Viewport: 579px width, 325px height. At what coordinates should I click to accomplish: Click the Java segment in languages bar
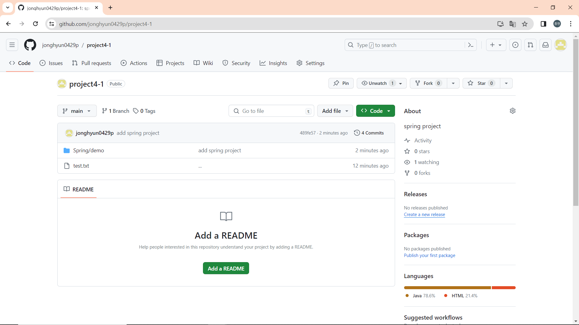(x=447, y=288)
